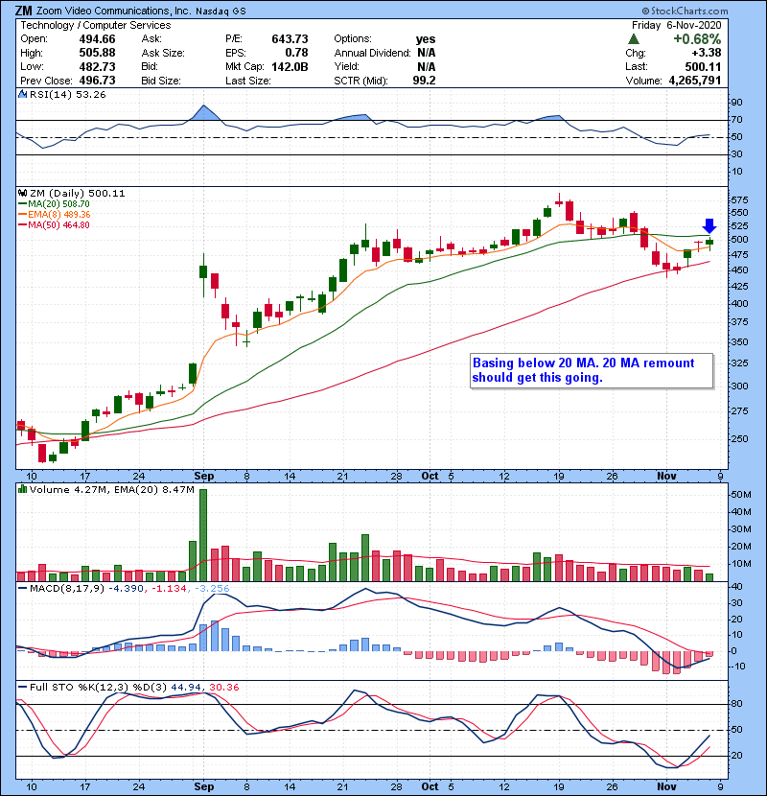Click the tallest green volume bar at Sep
Image resolution: width=767 pixels, height=796 pixels.
click(203, 535)
